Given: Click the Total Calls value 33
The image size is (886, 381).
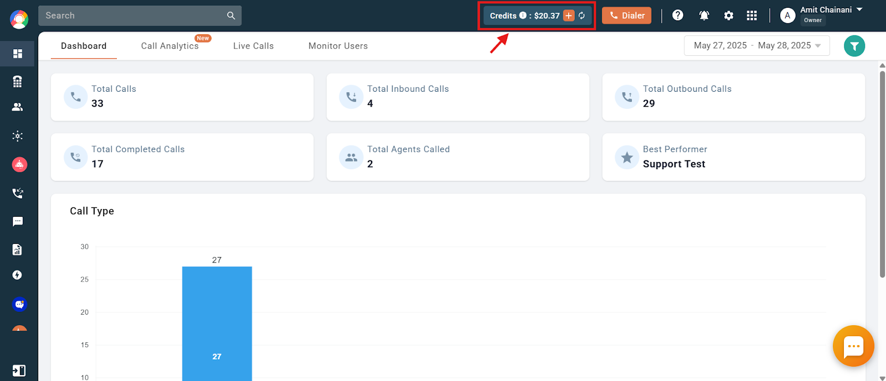Looking at the screenshot, I should pos(97,103).
